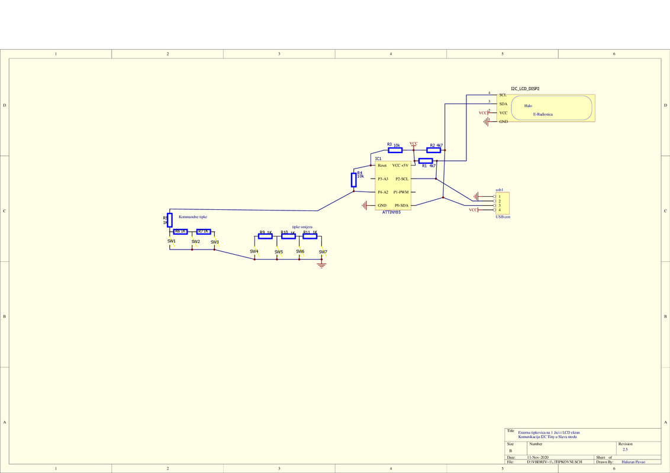
Task: Select resistor R6 1K
Action: pos(181,232)
